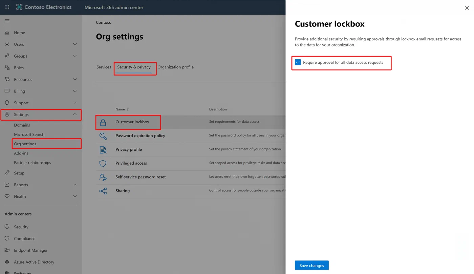Click the Health heart icon
The height and width of the screenshot is (274, 474).
(7, 196)
